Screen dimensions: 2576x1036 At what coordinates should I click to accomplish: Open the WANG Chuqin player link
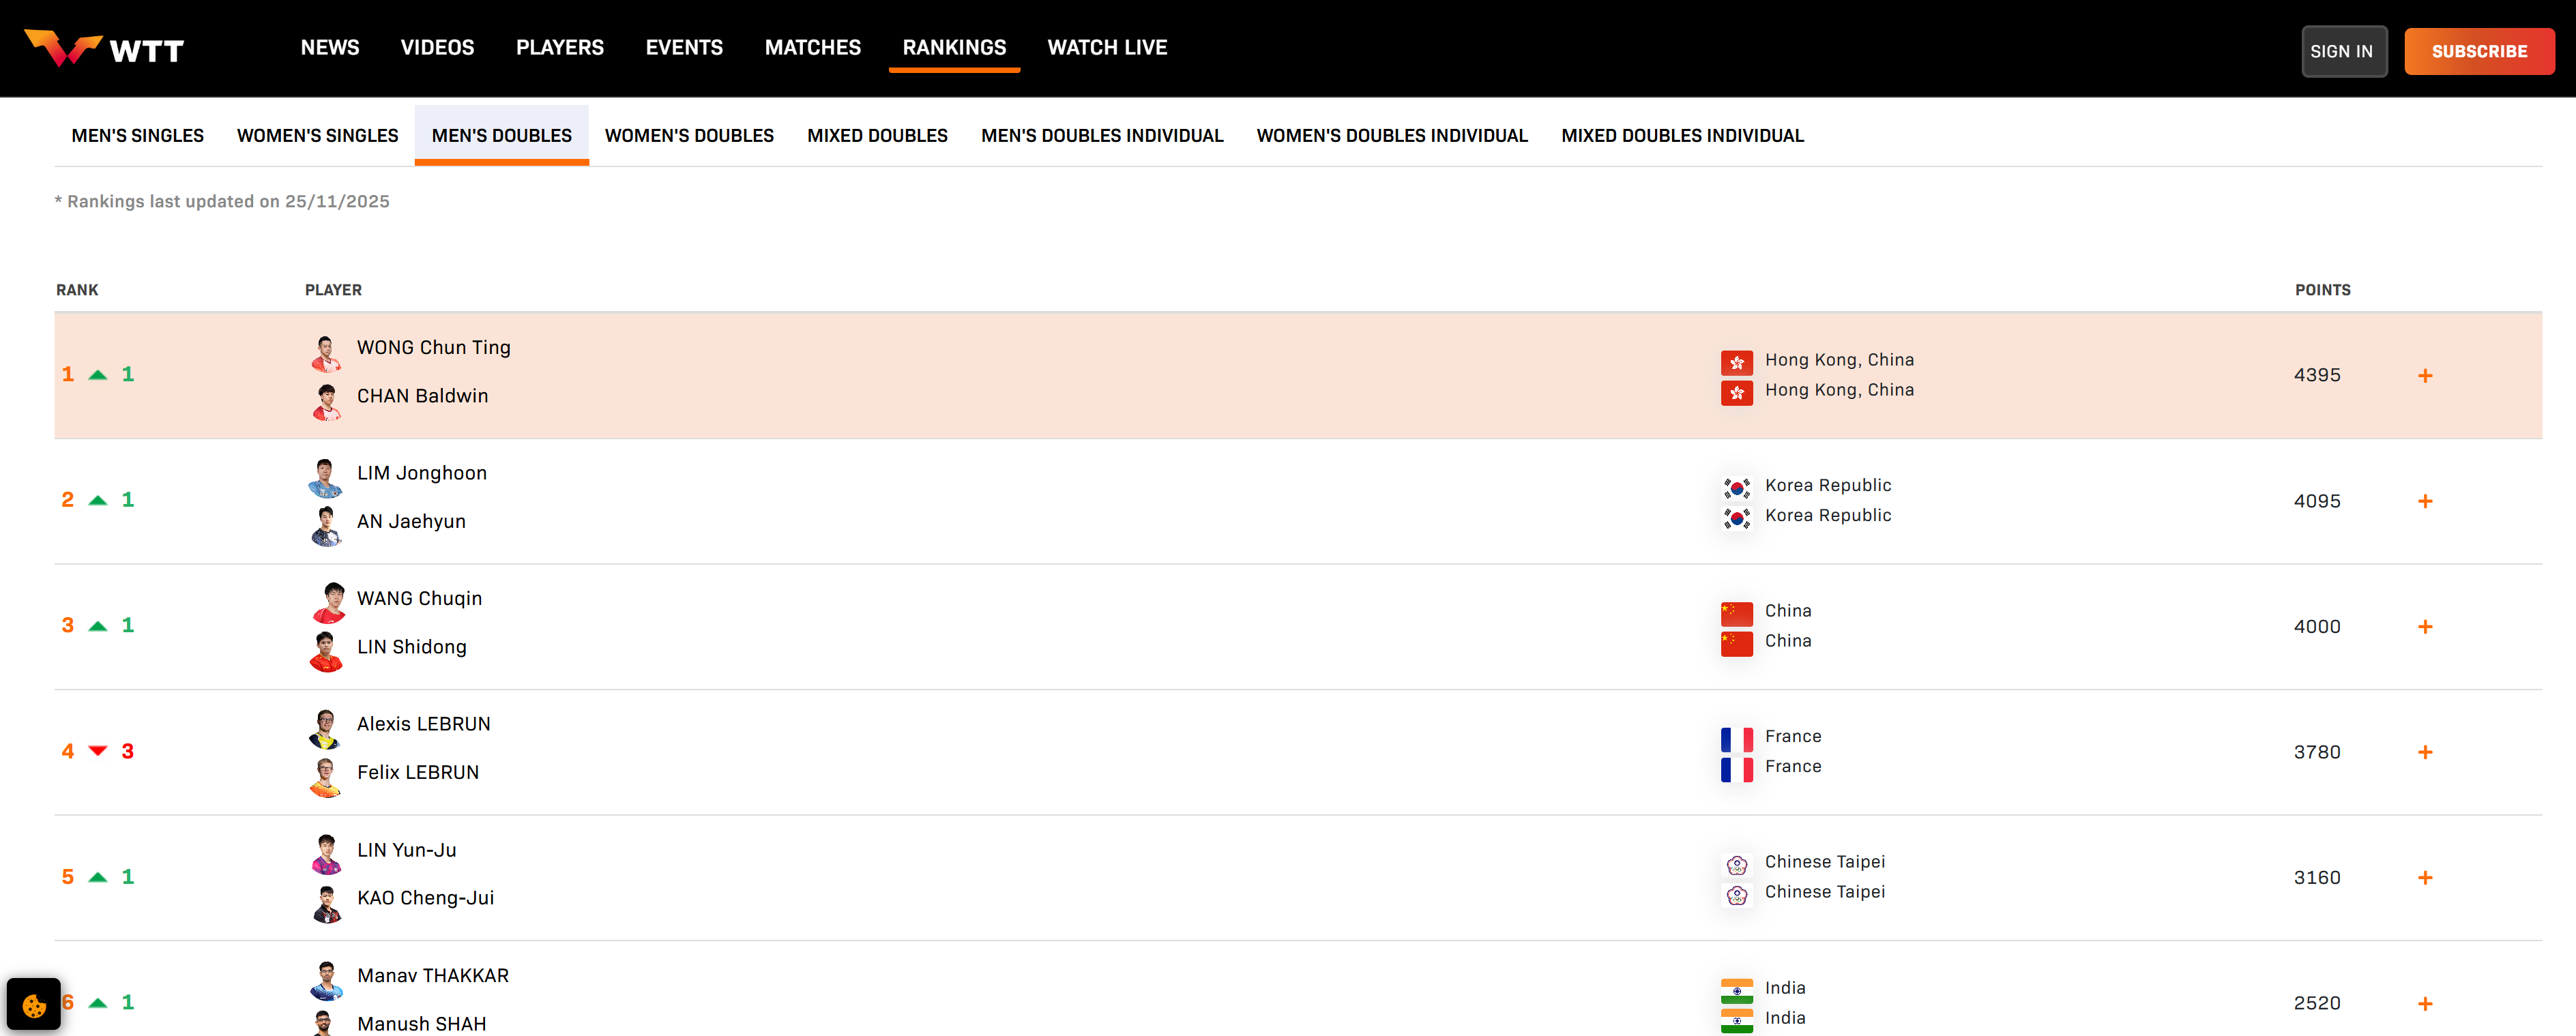419,599
